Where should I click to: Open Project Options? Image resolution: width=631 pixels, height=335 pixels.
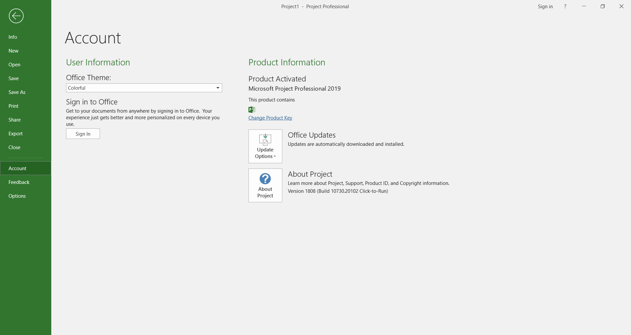pyautogui.click(x=26, y=196)
